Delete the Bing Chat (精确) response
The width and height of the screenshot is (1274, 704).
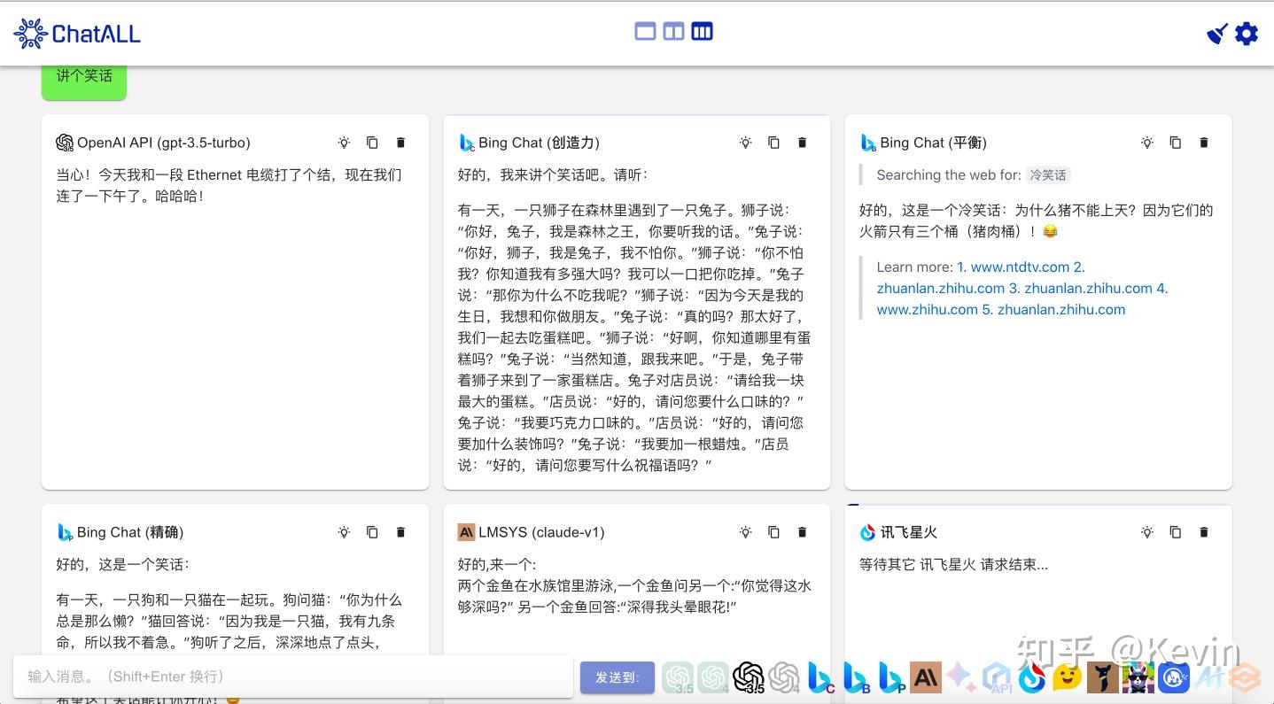(400, 532)
